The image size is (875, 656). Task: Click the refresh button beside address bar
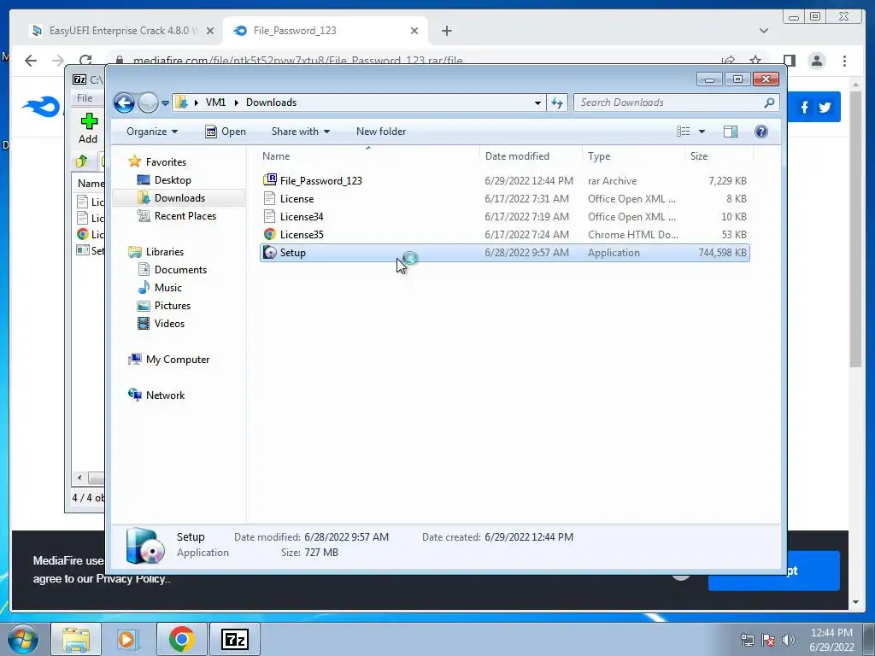coord(557,102)
